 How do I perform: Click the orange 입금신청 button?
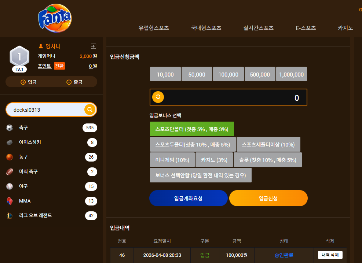pos(268,198)
